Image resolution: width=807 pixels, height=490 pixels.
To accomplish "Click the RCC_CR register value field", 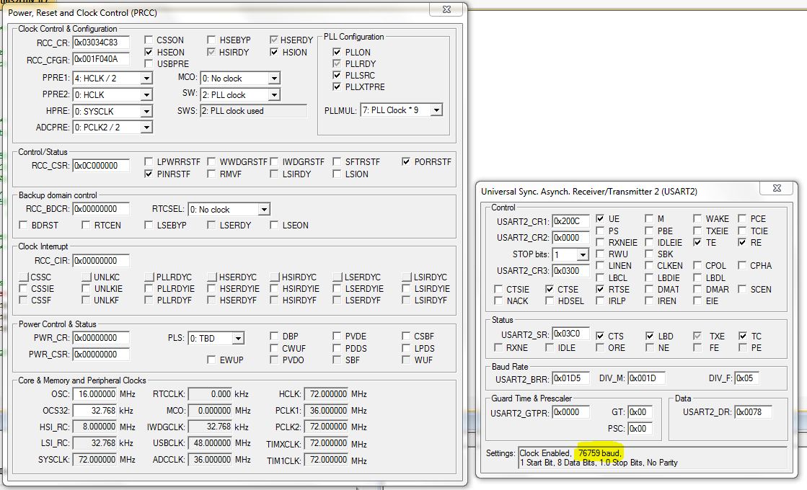I will point(100,43).
